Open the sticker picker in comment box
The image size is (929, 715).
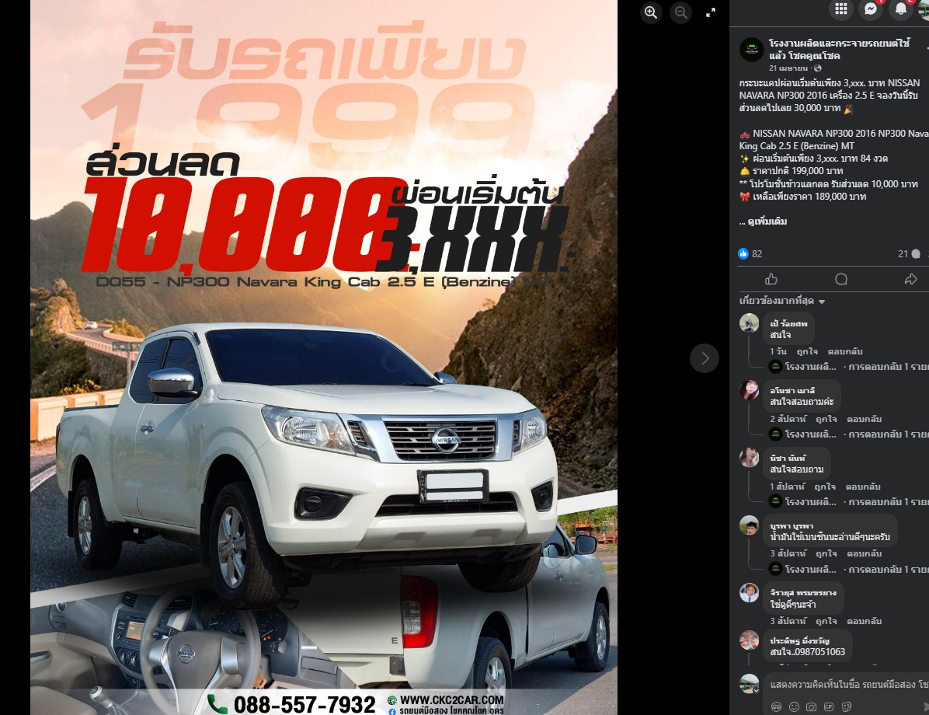[847, 706]
